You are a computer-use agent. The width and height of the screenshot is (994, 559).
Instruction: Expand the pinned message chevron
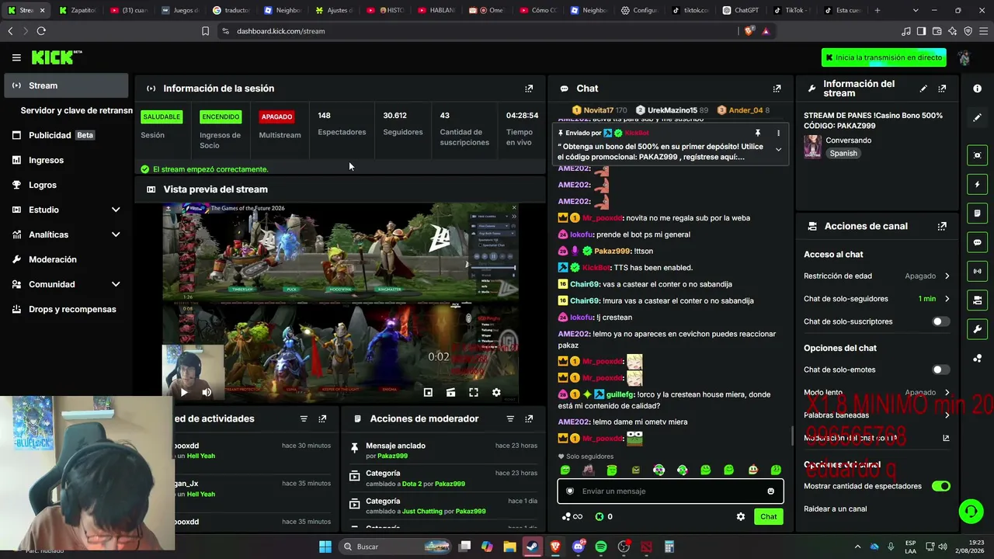coord(778,150)
